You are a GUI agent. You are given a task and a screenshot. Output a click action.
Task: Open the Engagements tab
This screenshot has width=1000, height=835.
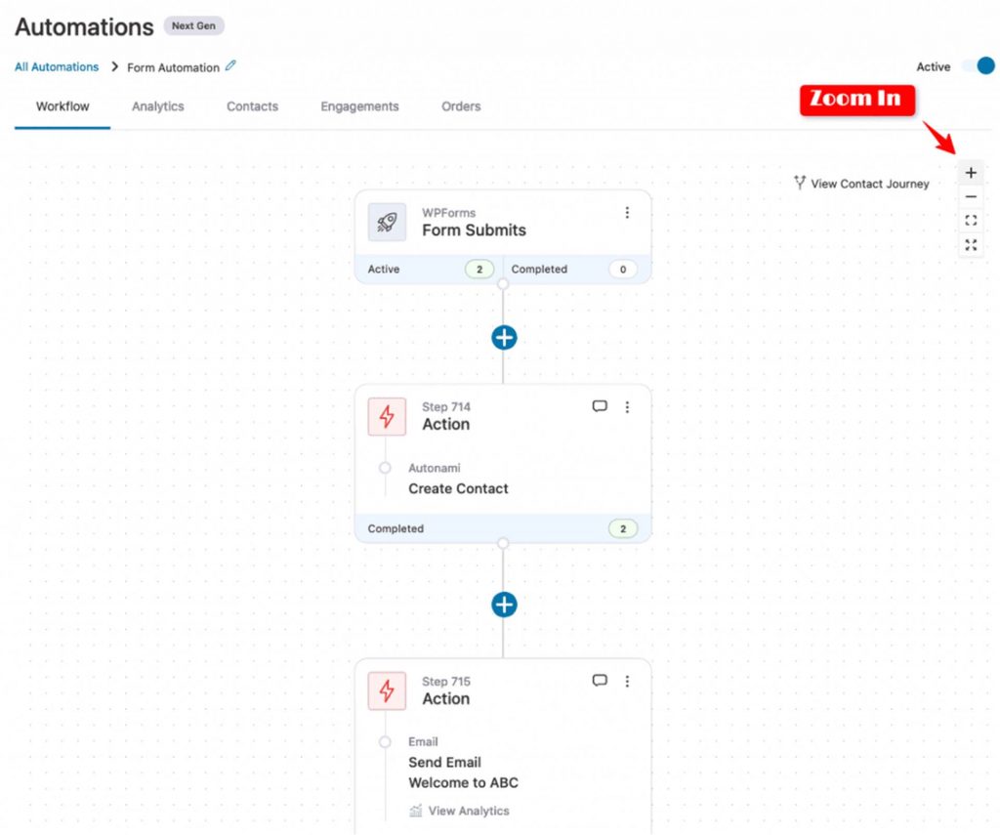click(359, 106)
